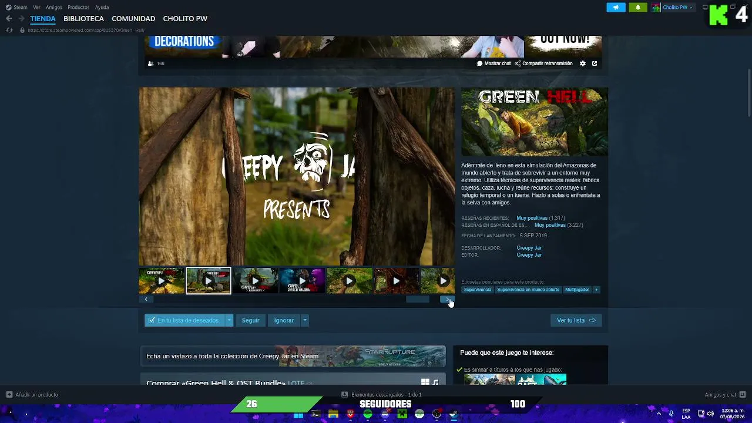Select the highlighted second trailer thumbnail
752x423 pixels.
[209, 281]
